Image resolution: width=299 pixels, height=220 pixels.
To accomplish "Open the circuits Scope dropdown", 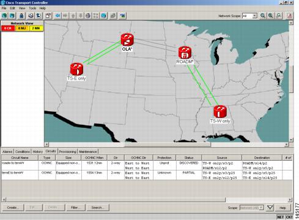I will [252, 208].
